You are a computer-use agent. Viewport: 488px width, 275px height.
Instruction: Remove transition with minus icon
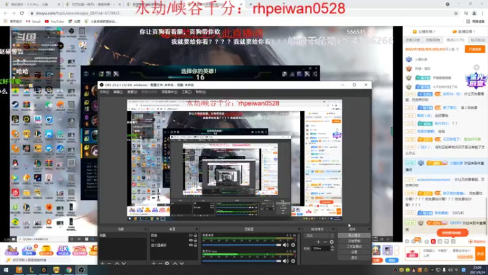[325, 242]
